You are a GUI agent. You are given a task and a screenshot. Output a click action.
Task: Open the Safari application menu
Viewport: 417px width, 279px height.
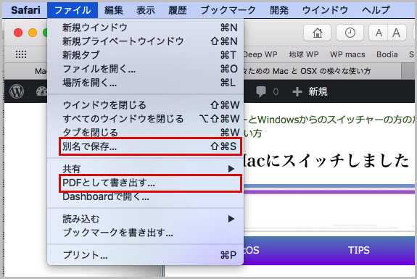25,10
